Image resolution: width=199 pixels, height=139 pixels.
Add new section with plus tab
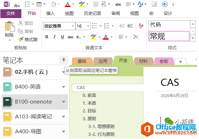click(180, 62)
